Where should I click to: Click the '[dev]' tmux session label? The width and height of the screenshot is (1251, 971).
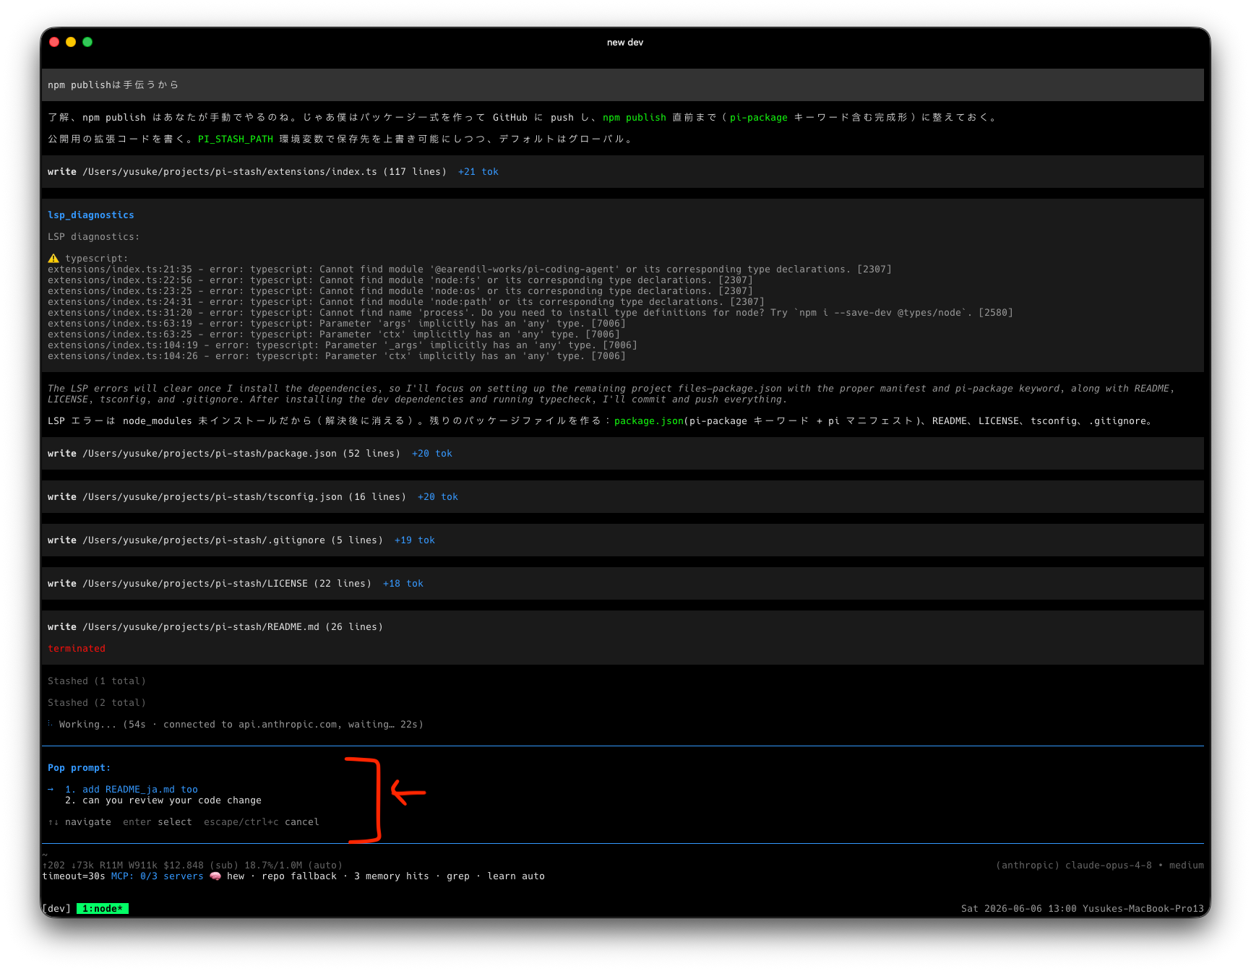56,908
